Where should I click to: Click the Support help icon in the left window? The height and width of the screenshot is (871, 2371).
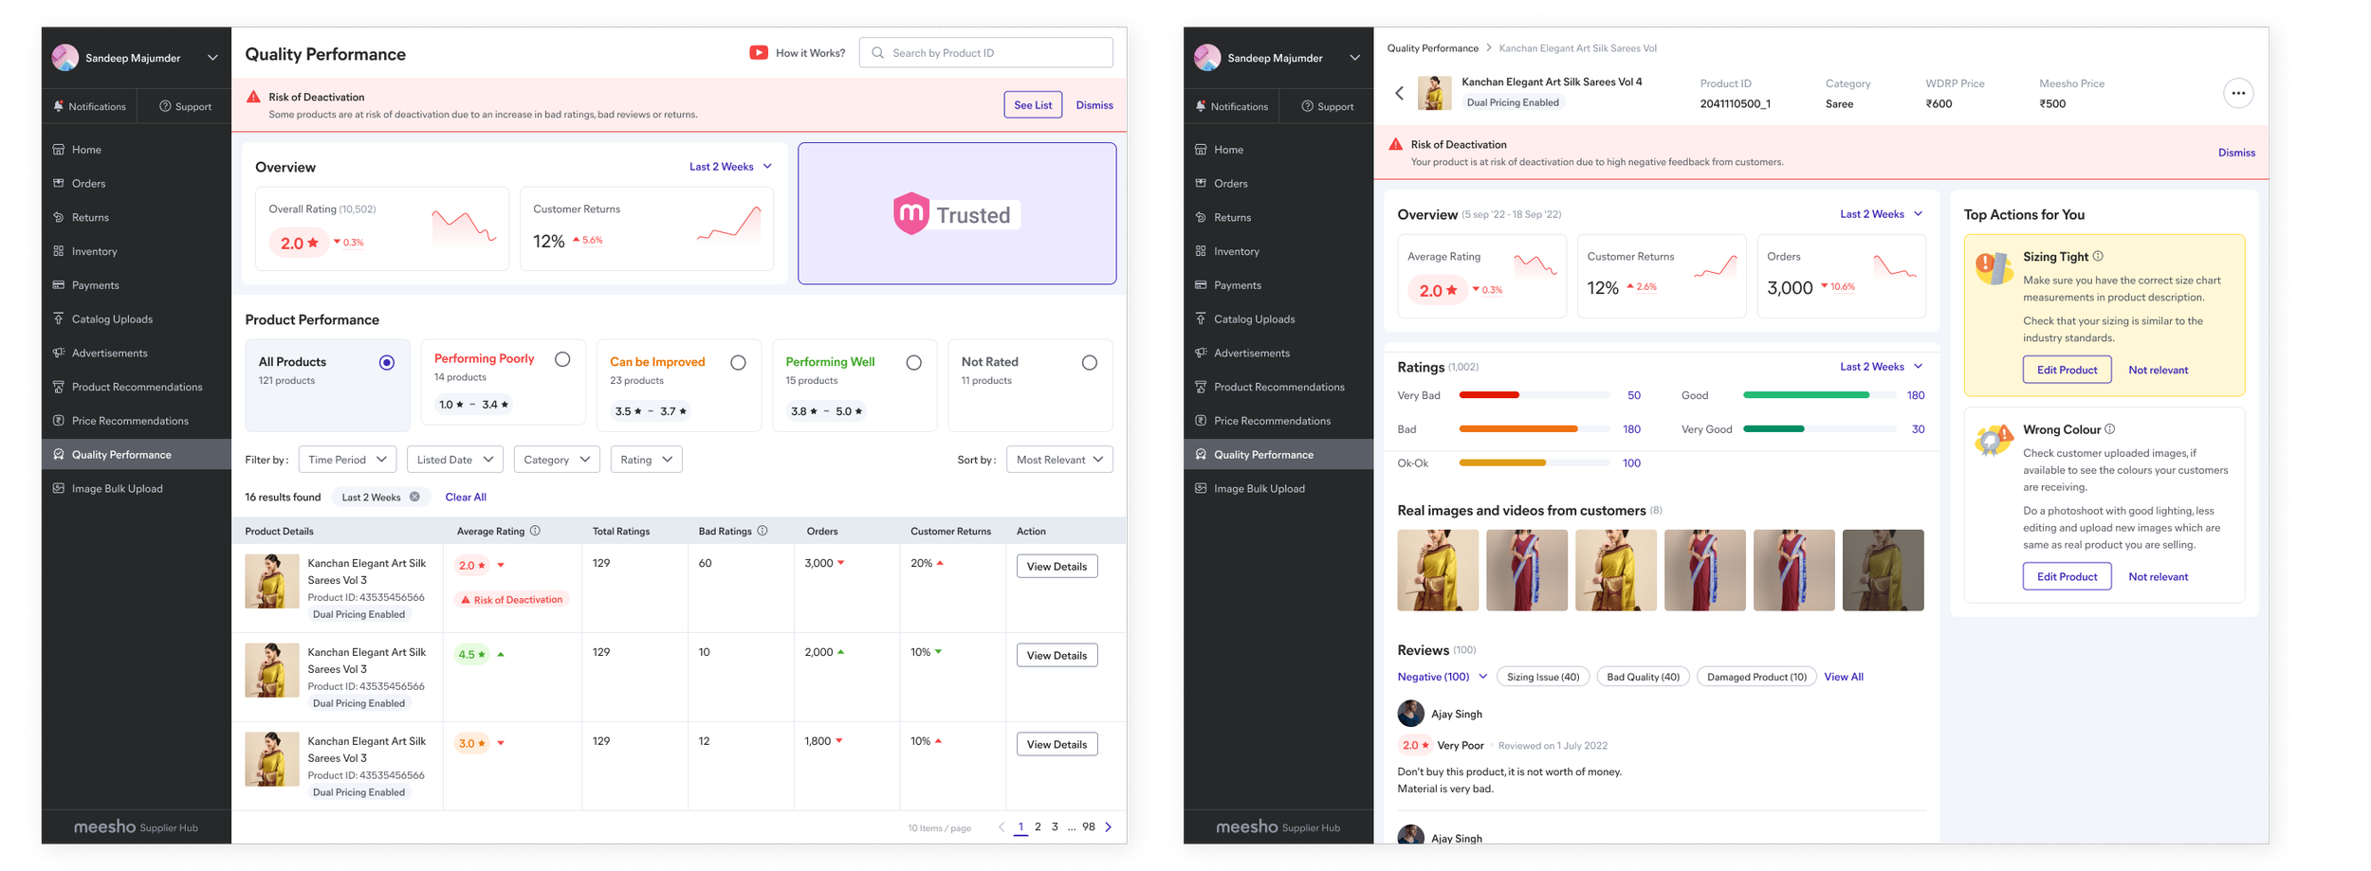(x=165, y=106)
